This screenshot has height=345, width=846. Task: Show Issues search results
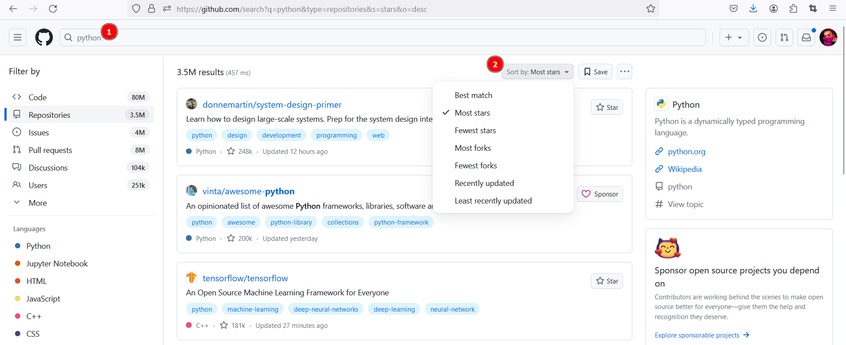[82, 132]
